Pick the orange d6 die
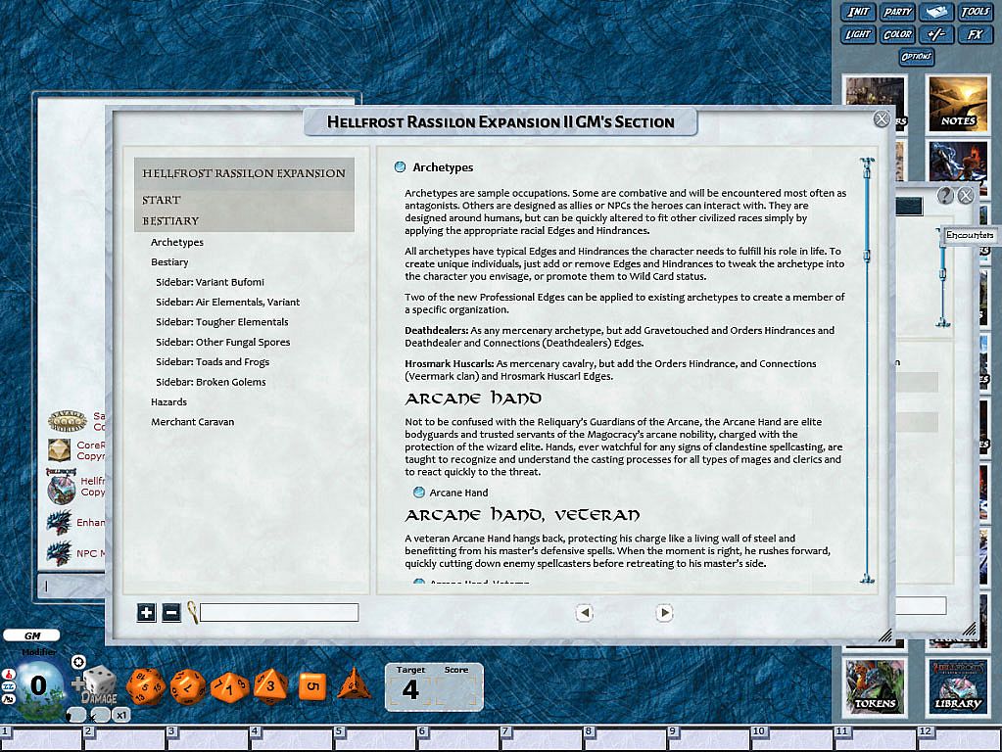 pyautogui.click(x=311, y=686)
